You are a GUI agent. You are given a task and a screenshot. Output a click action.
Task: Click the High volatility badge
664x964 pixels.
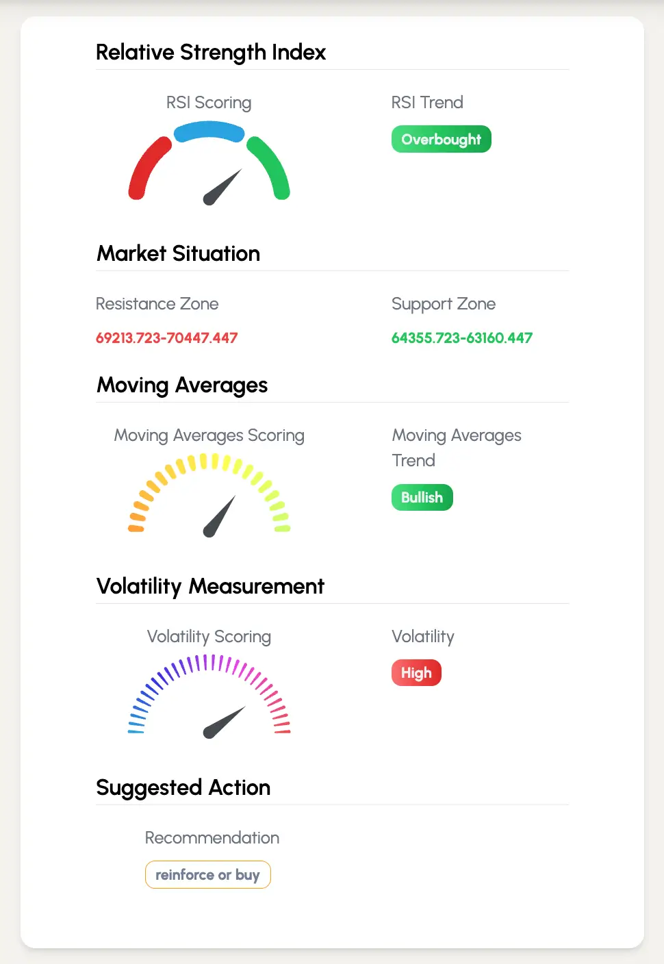(416, 673)
